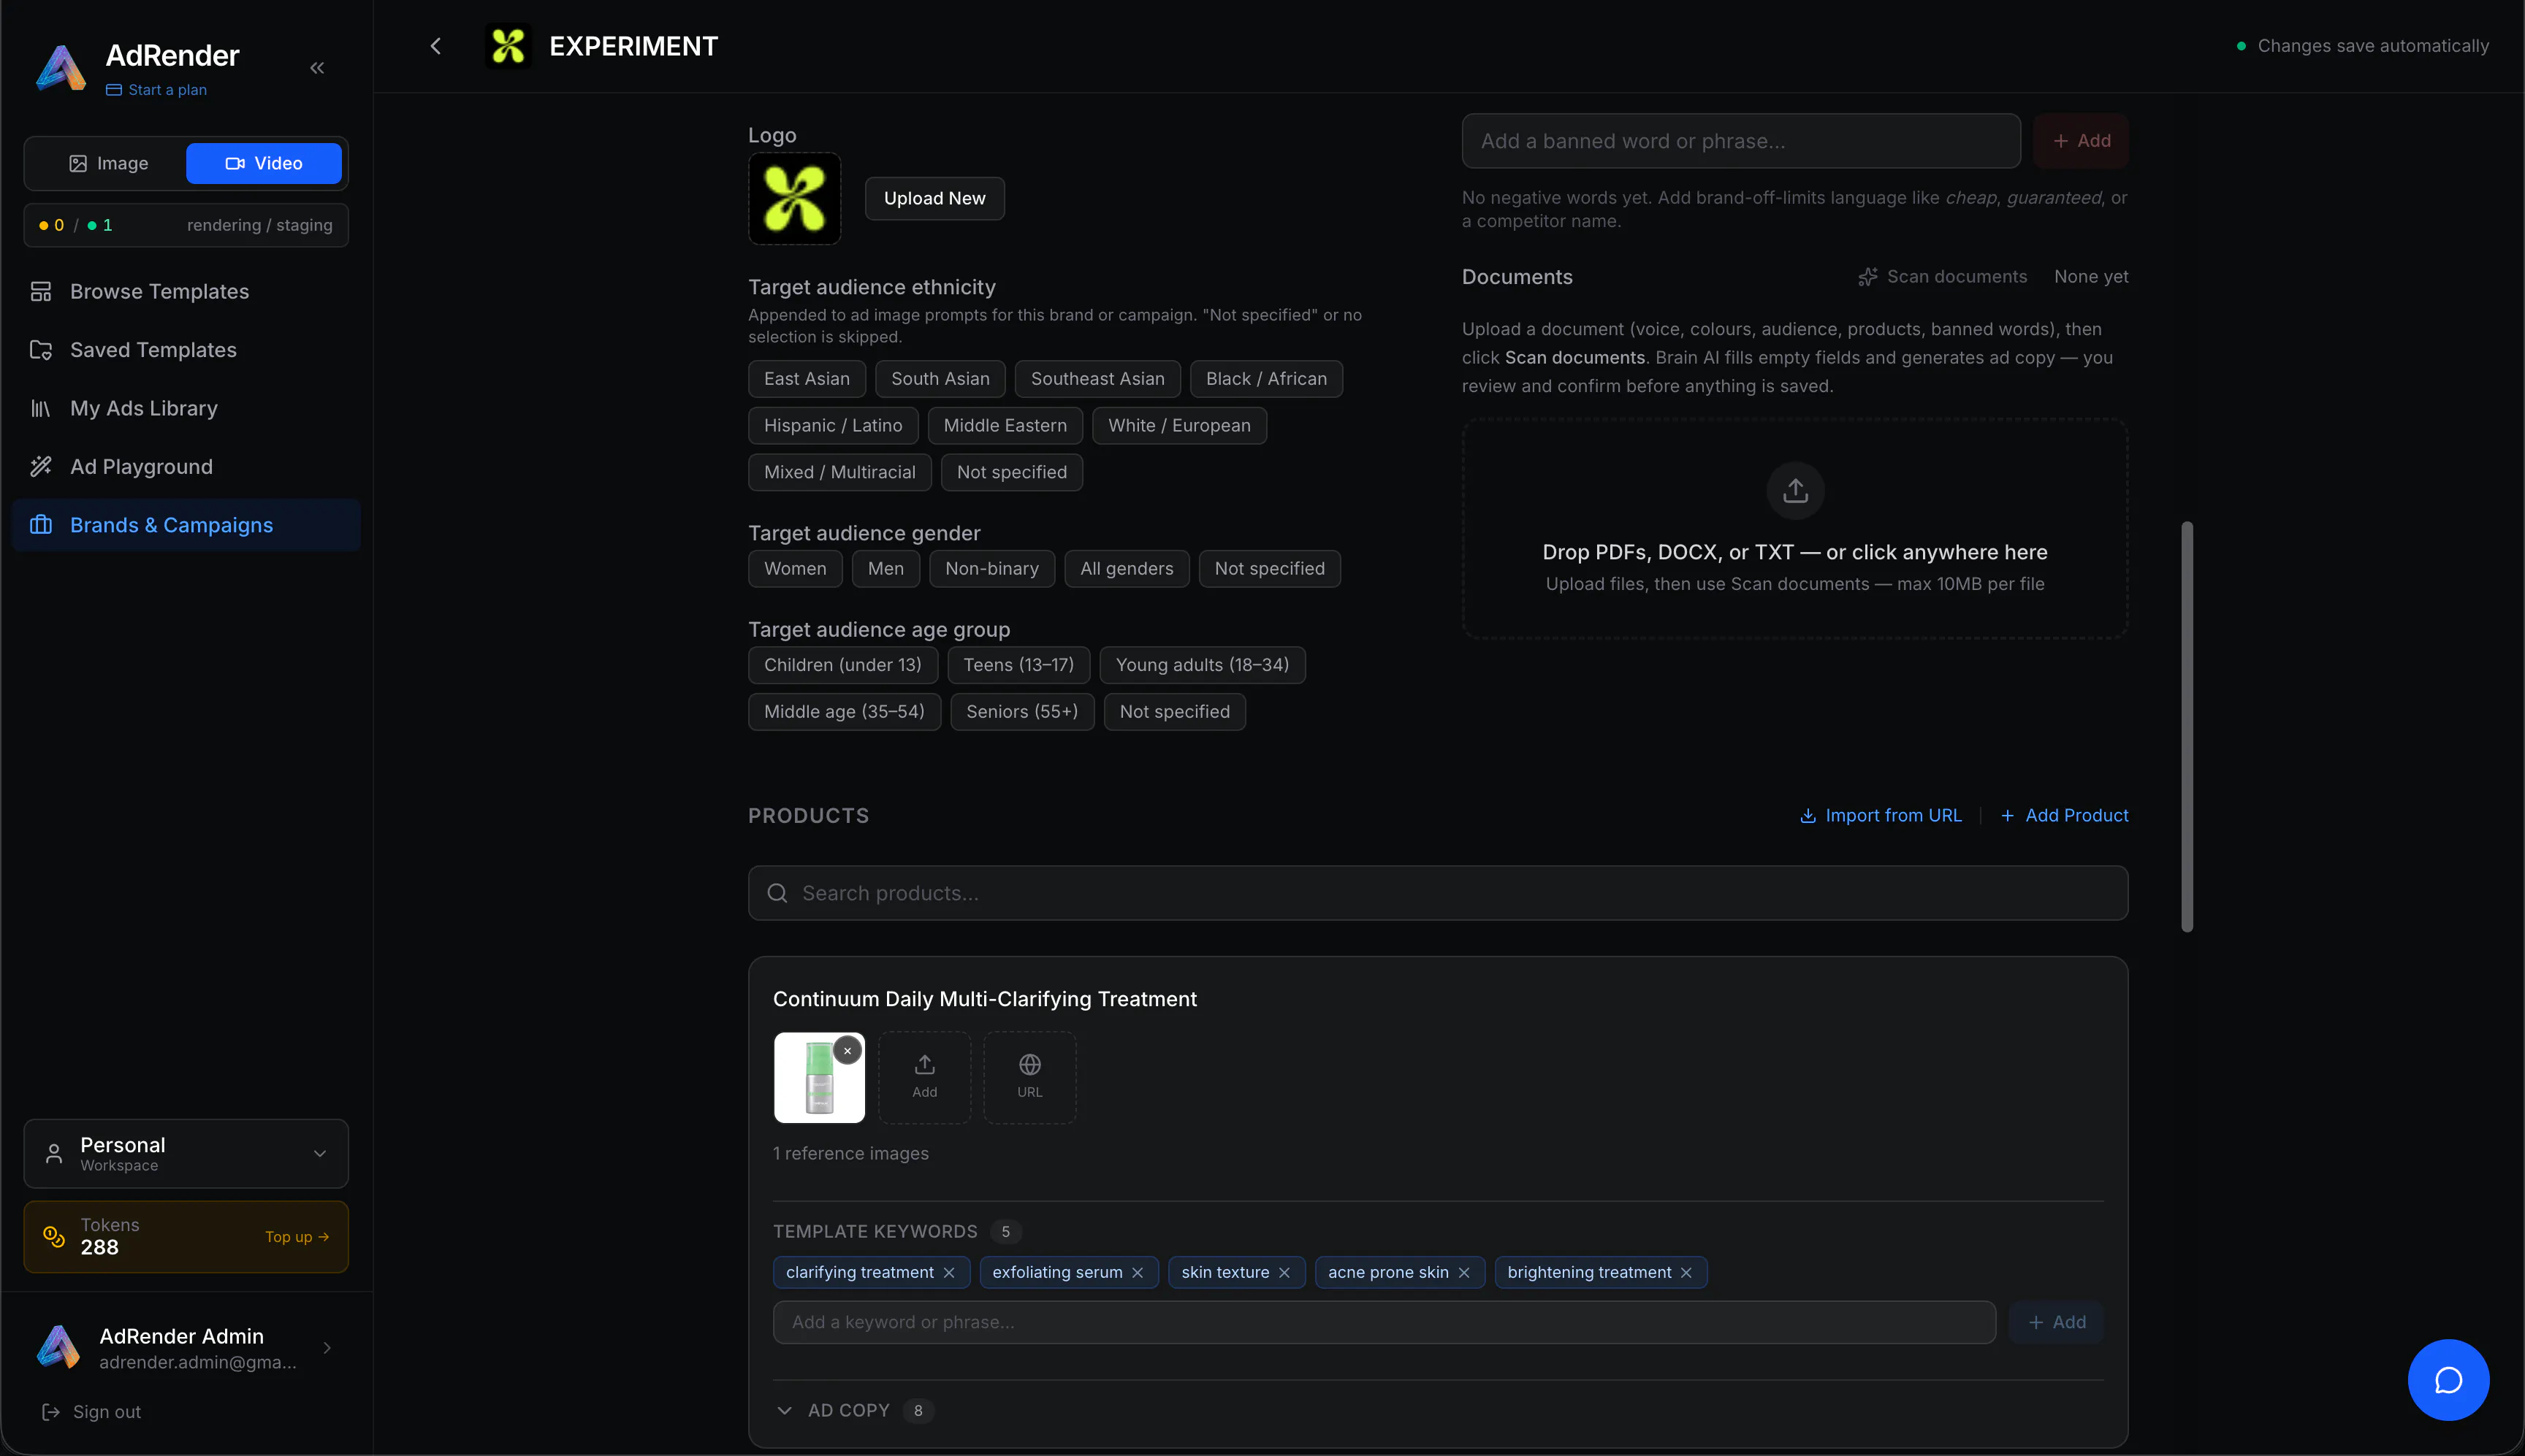
Task: Select Seniors (55+) age chip
Action: (1022, 712)
